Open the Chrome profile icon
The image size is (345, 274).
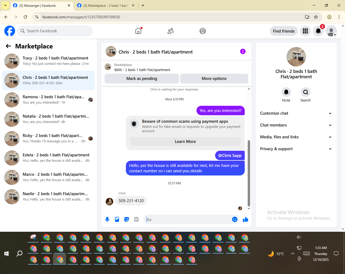(x=329, y=17)
